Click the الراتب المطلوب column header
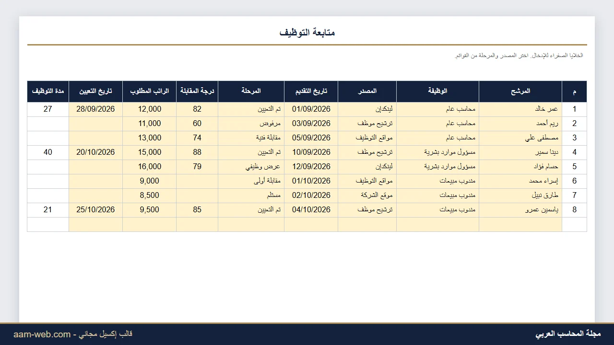This screenshot has height=345, width=614. pos(150,92)
